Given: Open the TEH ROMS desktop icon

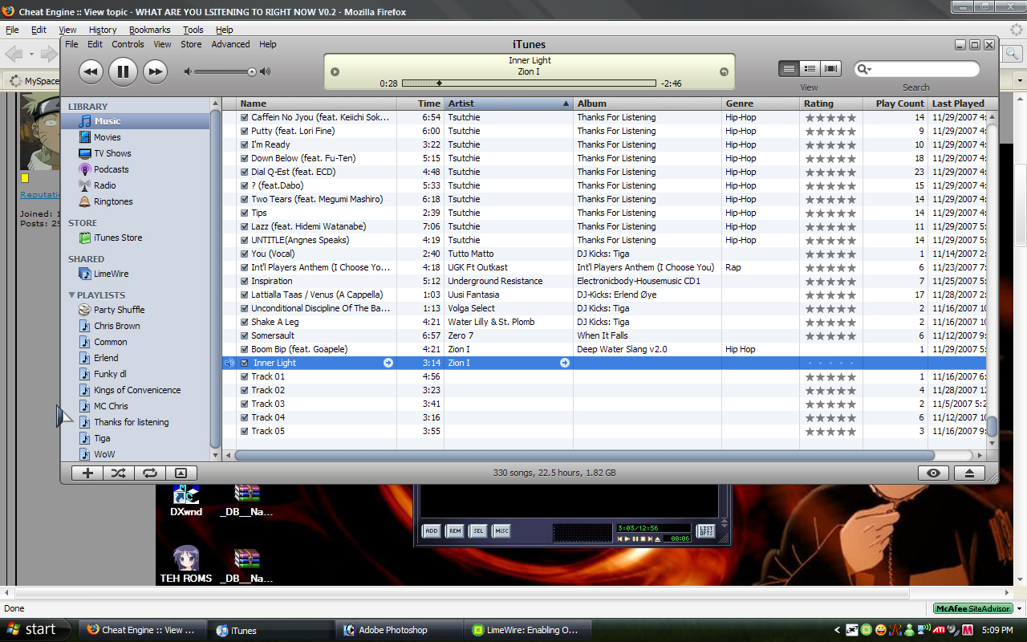Looking at the screenshot, I should pyautogui.click(x=186, y=566).
